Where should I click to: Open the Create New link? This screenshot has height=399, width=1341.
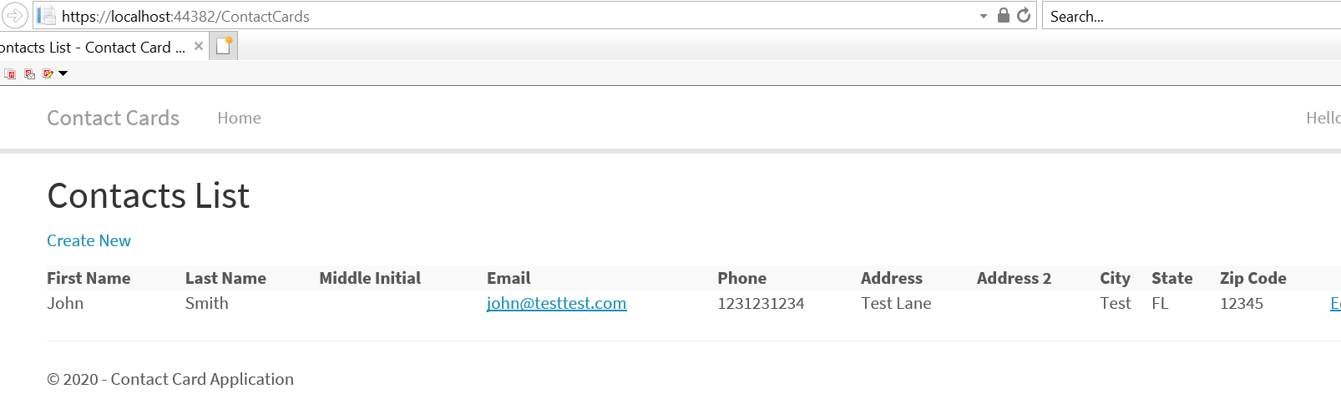tap(89, 241)
